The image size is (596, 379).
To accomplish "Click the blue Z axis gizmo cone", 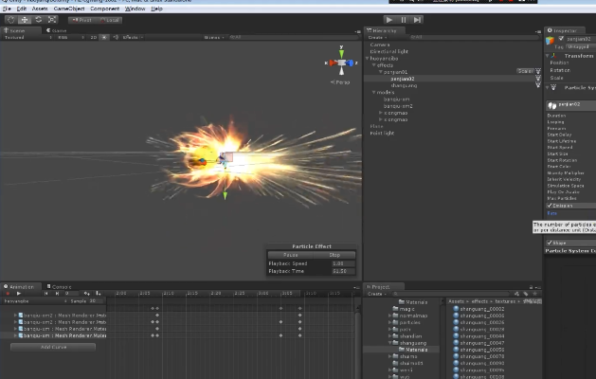I will (x=350, y=63).
